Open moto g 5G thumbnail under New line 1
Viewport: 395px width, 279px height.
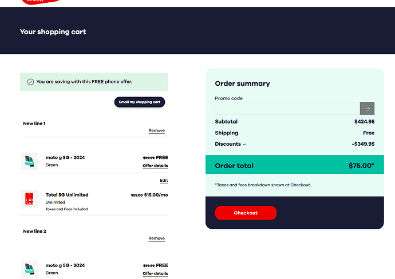tap(29, 161)
